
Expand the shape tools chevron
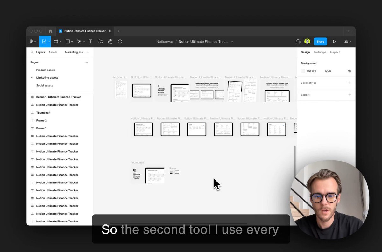pyautogui.click(x=72, y=42)
